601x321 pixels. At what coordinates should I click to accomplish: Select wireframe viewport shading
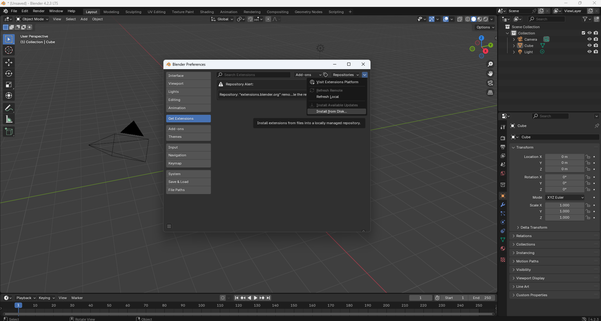pos(467,19)
